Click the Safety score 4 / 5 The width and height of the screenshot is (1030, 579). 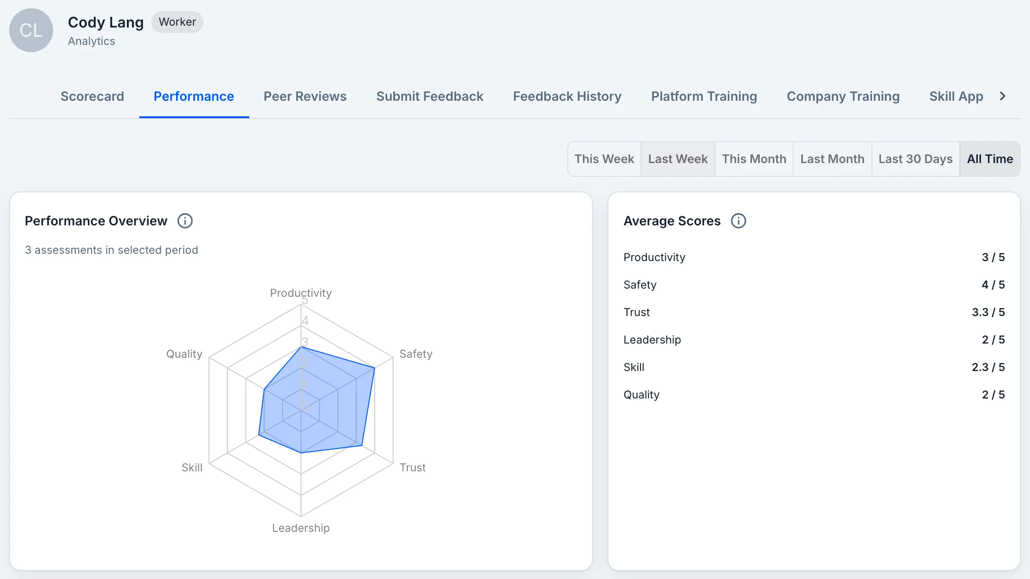[x=993, y=285]
